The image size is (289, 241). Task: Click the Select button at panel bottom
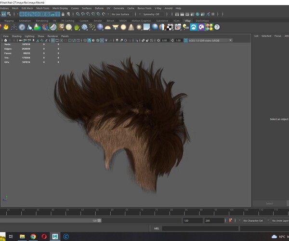coord(269,203)
